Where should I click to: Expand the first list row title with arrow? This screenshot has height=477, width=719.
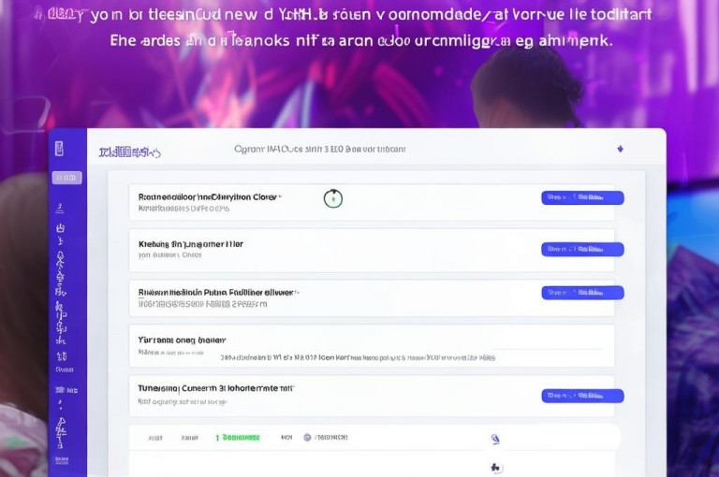(210, 197)
